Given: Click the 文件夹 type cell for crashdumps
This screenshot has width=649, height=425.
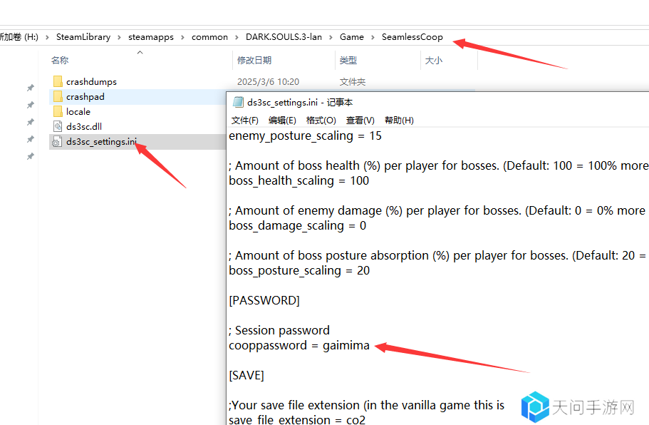Looking at the screenshot, I should [353, 81].
